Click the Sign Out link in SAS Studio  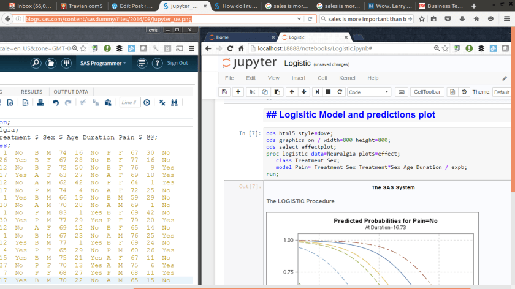[177, 63]
